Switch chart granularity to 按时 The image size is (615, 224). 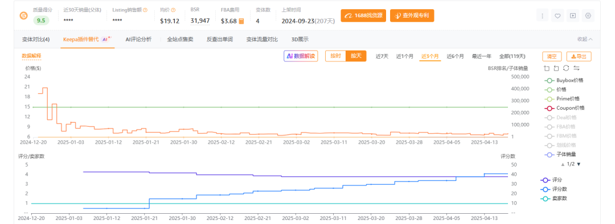coord(335,56)
